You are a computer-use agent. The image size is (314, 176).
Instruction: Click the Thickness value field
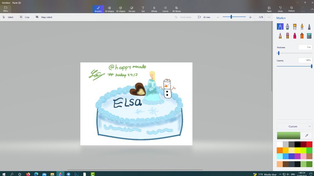point(305,47)
